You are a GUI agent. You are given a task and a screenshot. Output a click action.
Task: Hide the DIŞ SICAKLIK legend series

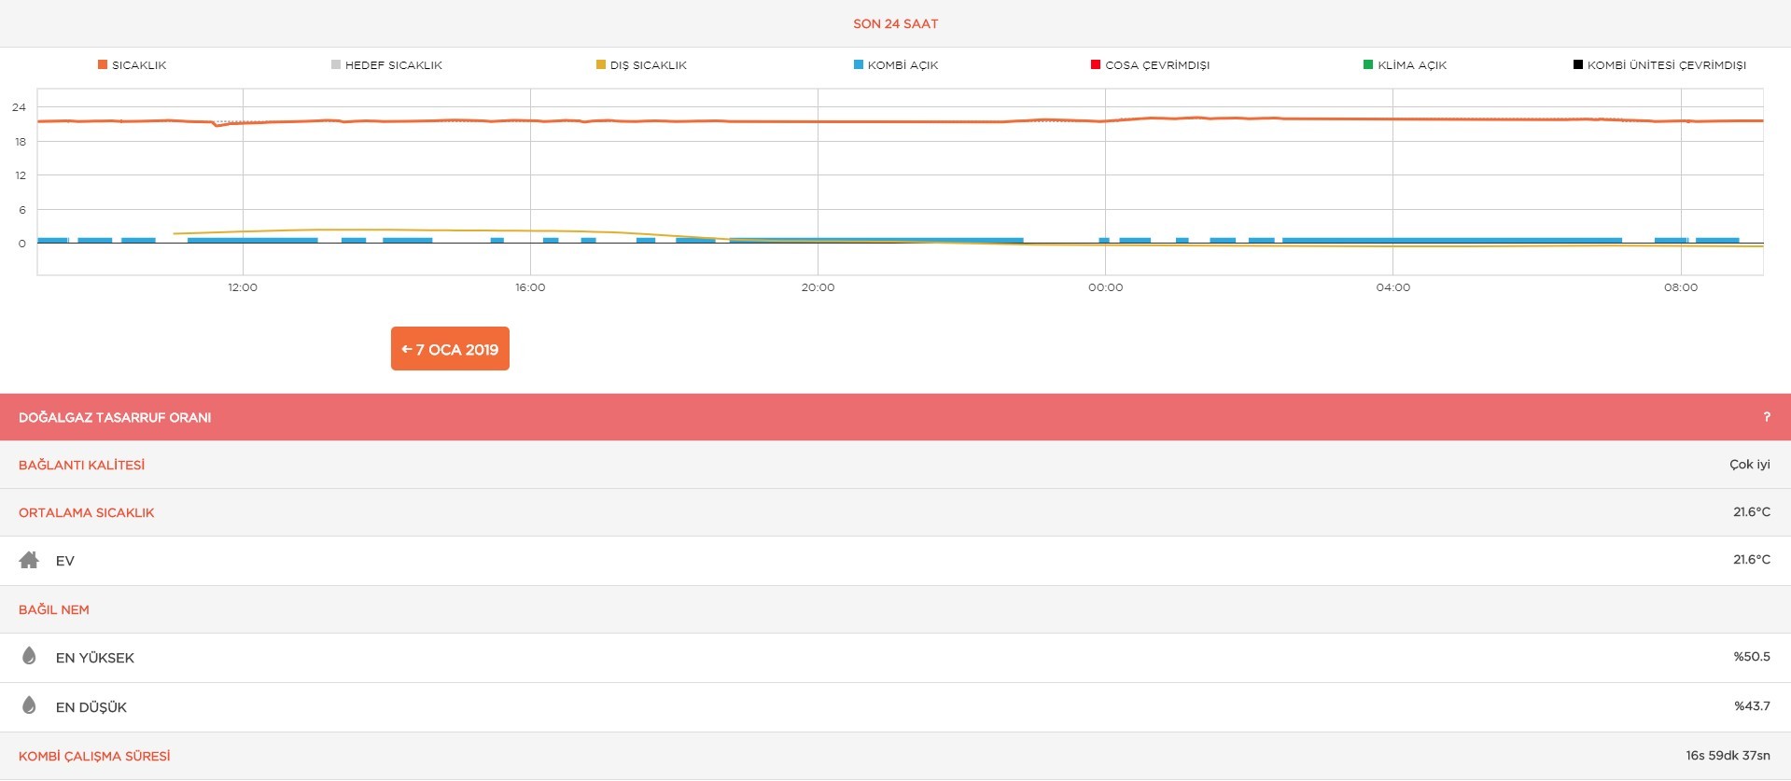641,65
